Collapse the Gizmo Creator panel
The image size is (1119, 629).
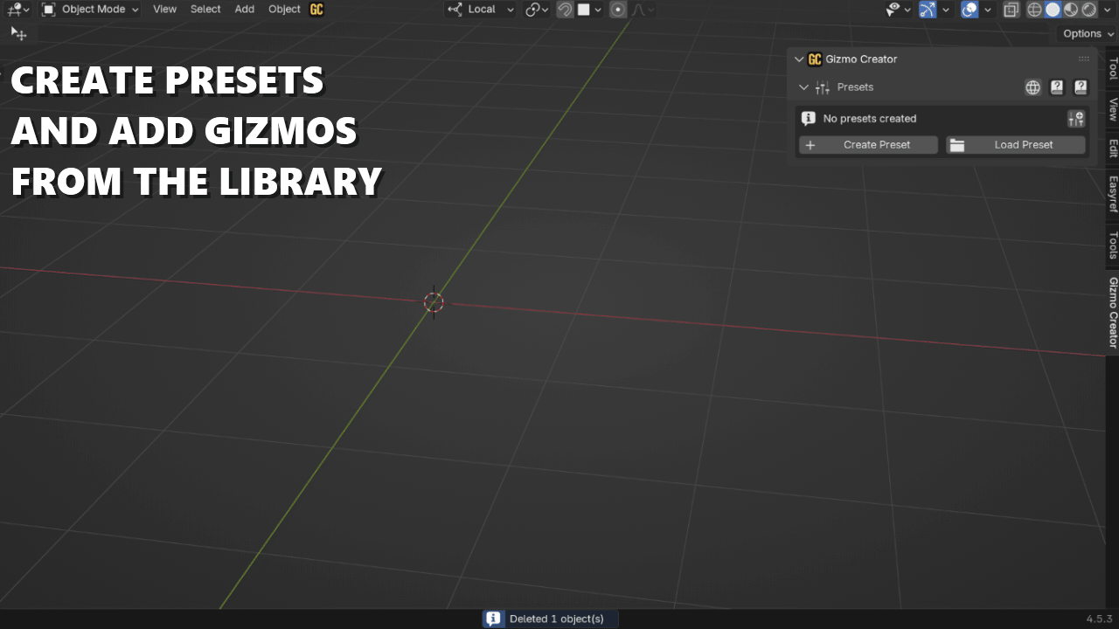tap(798, 59)
